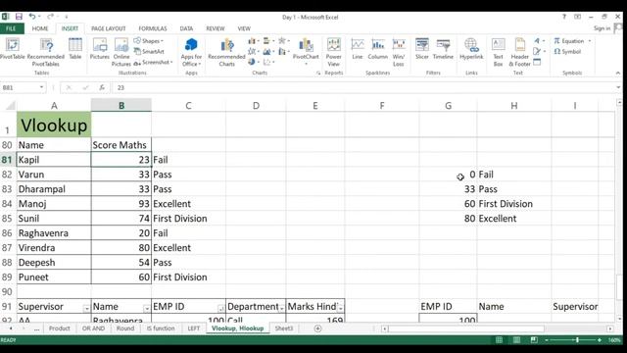The height and width of the screenshot is (353, 627).
Task: Insert a Timeline filter
Action: point(443,49)
